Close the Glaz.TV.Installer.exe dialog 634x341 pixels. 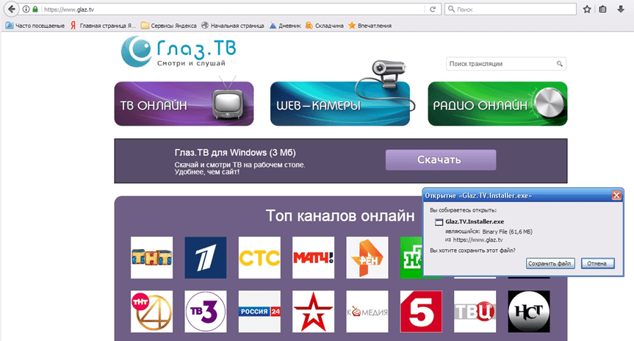tap(616, 195)
